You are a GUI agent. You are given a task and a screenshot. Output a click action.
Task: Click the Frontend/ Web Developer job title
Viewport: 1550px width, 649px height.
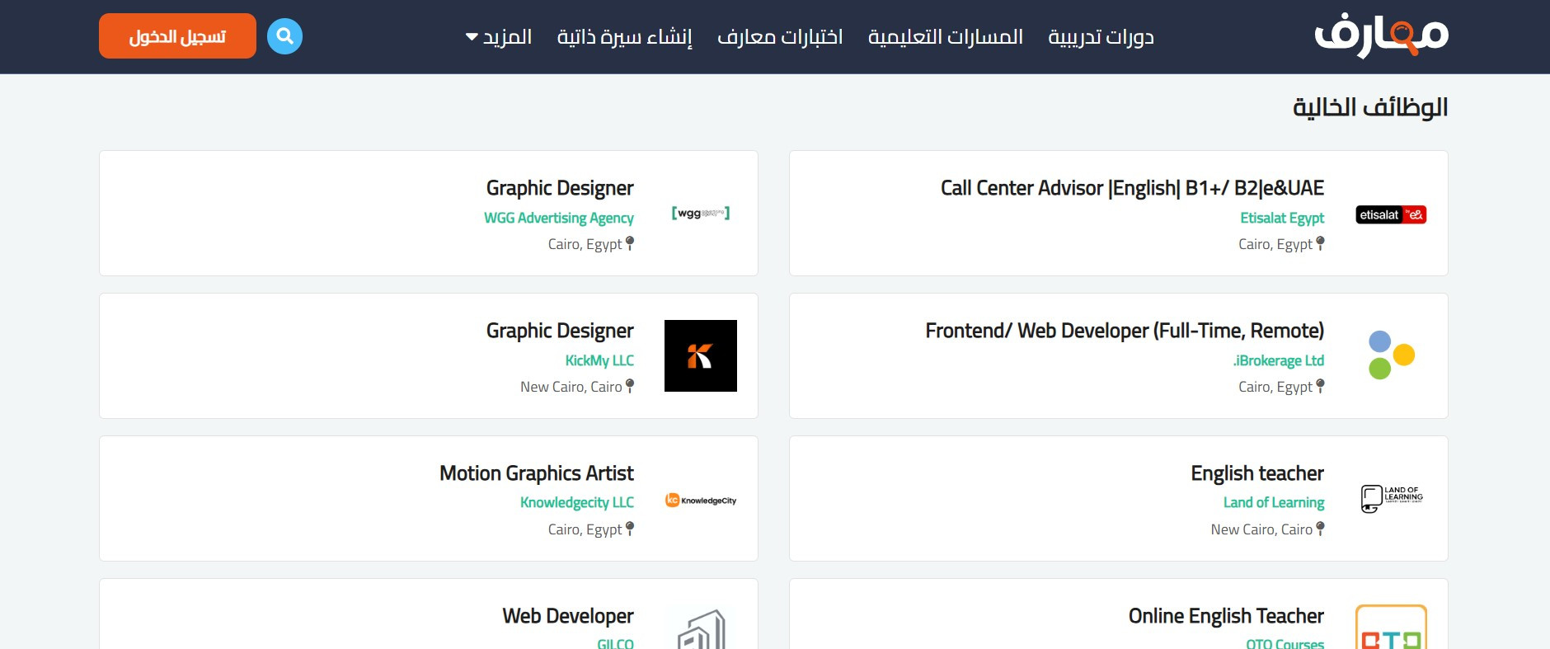click(1125, 331)
